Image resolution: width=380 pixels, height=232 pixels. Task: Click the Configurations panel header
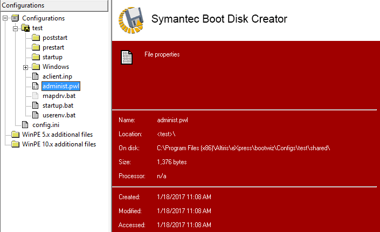54,5
